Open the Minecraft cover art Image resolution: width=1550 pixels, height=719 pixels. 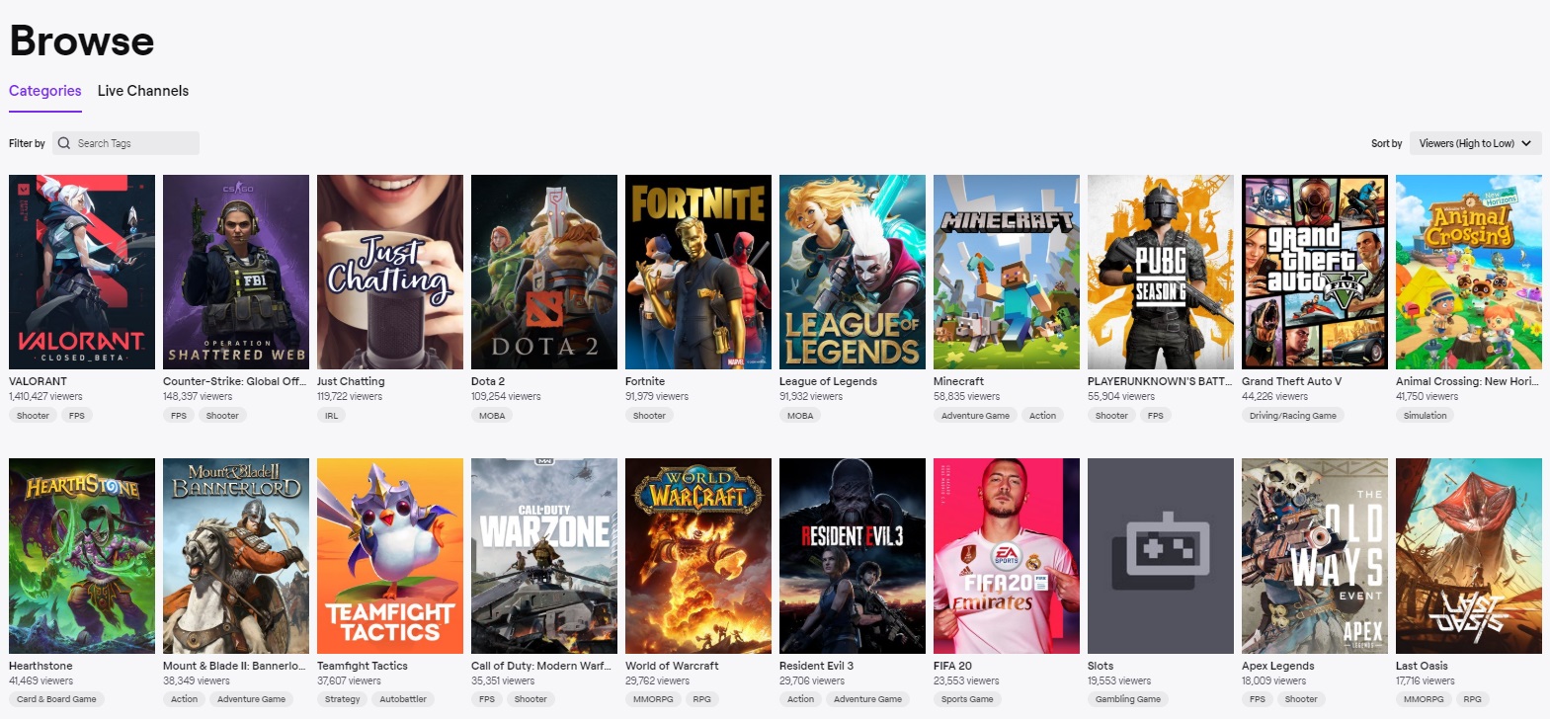click(x=1007, y=272)
